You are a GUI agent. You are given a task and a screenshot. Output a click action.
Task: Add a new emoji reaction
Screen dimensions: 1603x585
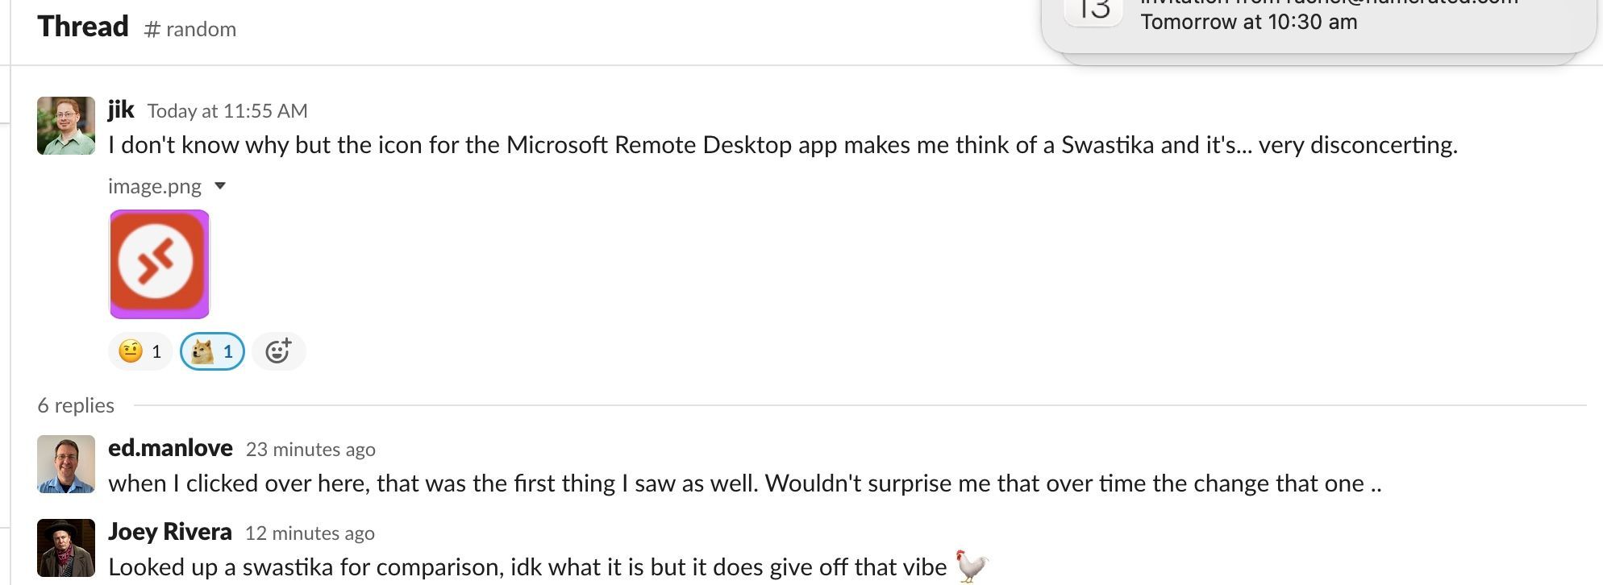(278, 351)
